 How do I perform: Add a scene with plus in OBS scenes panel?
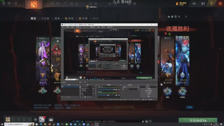point(62,97)
